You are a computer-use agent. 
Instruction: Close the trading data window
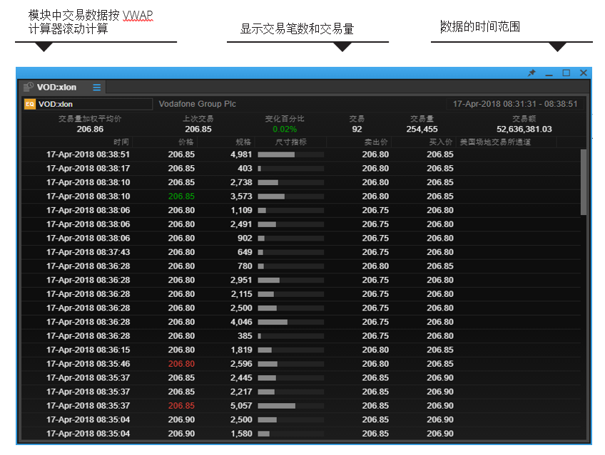coord(584,73)
